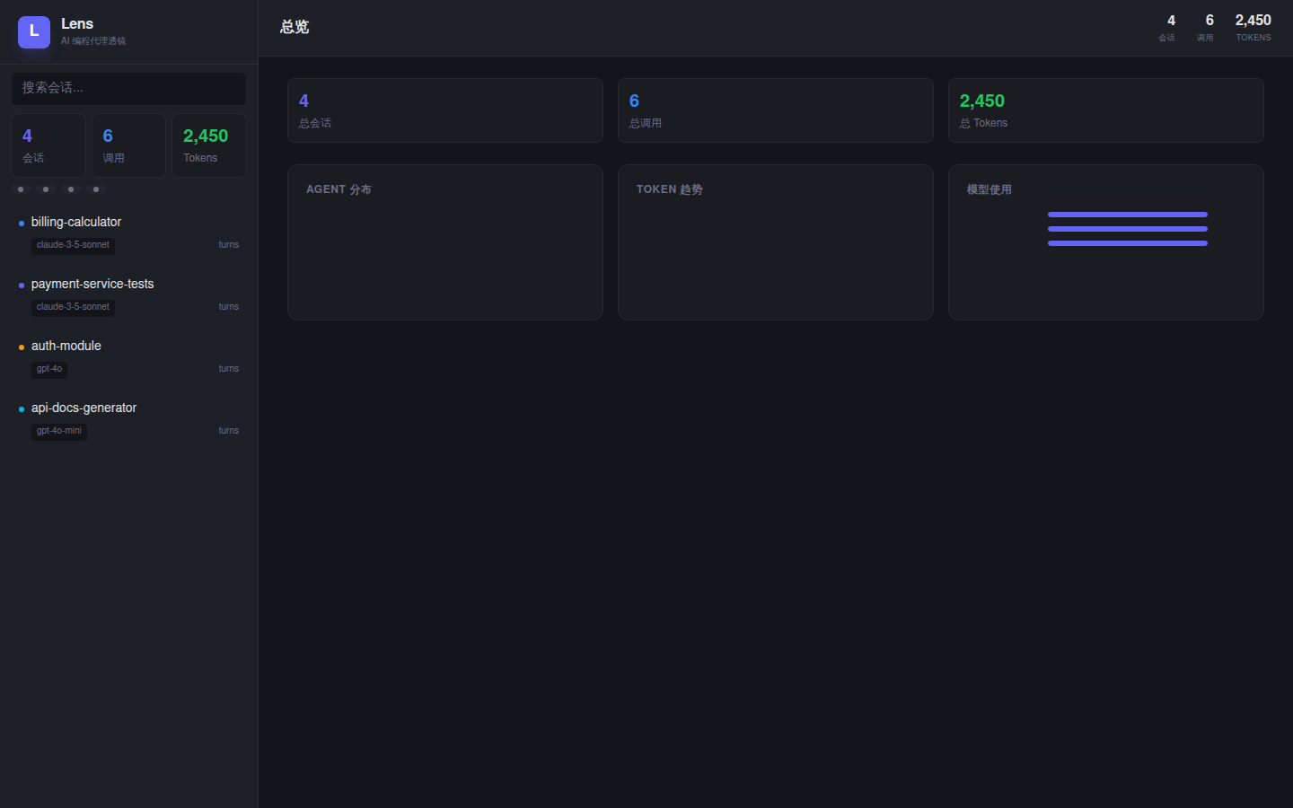Click the AI 编程代理透镜 subtitle
Screen dimensions: 1293x808
click(x=93, y=41)
